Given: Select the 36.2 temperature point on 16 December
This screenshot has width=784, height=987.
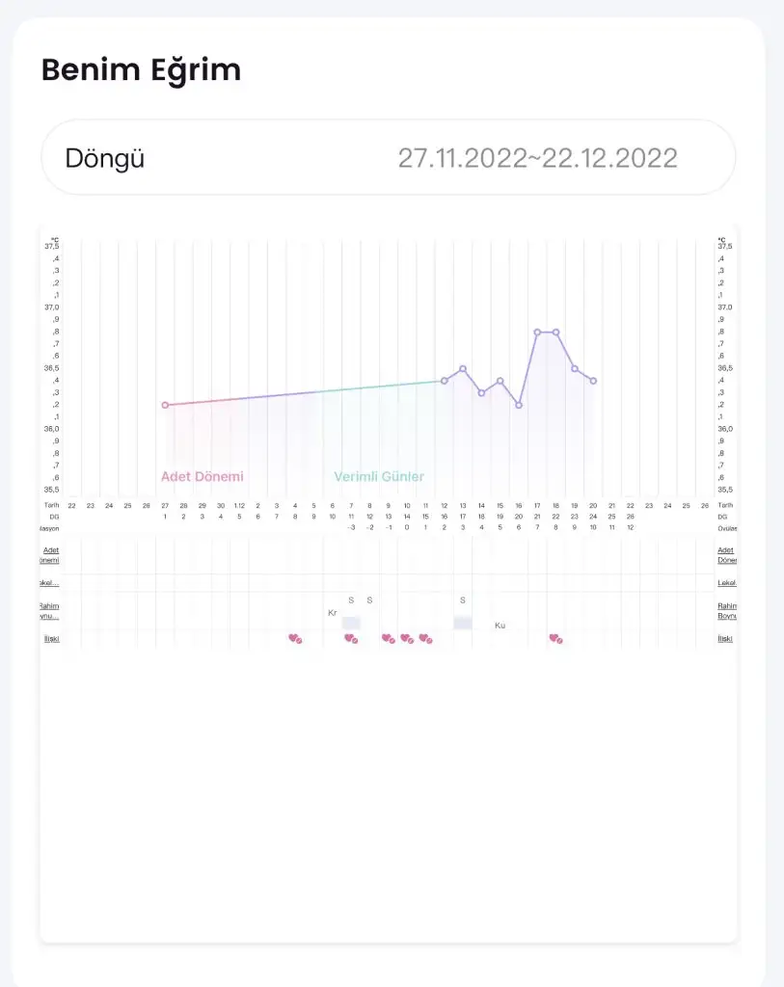Looking at the screenshot, I should [519, 405].
